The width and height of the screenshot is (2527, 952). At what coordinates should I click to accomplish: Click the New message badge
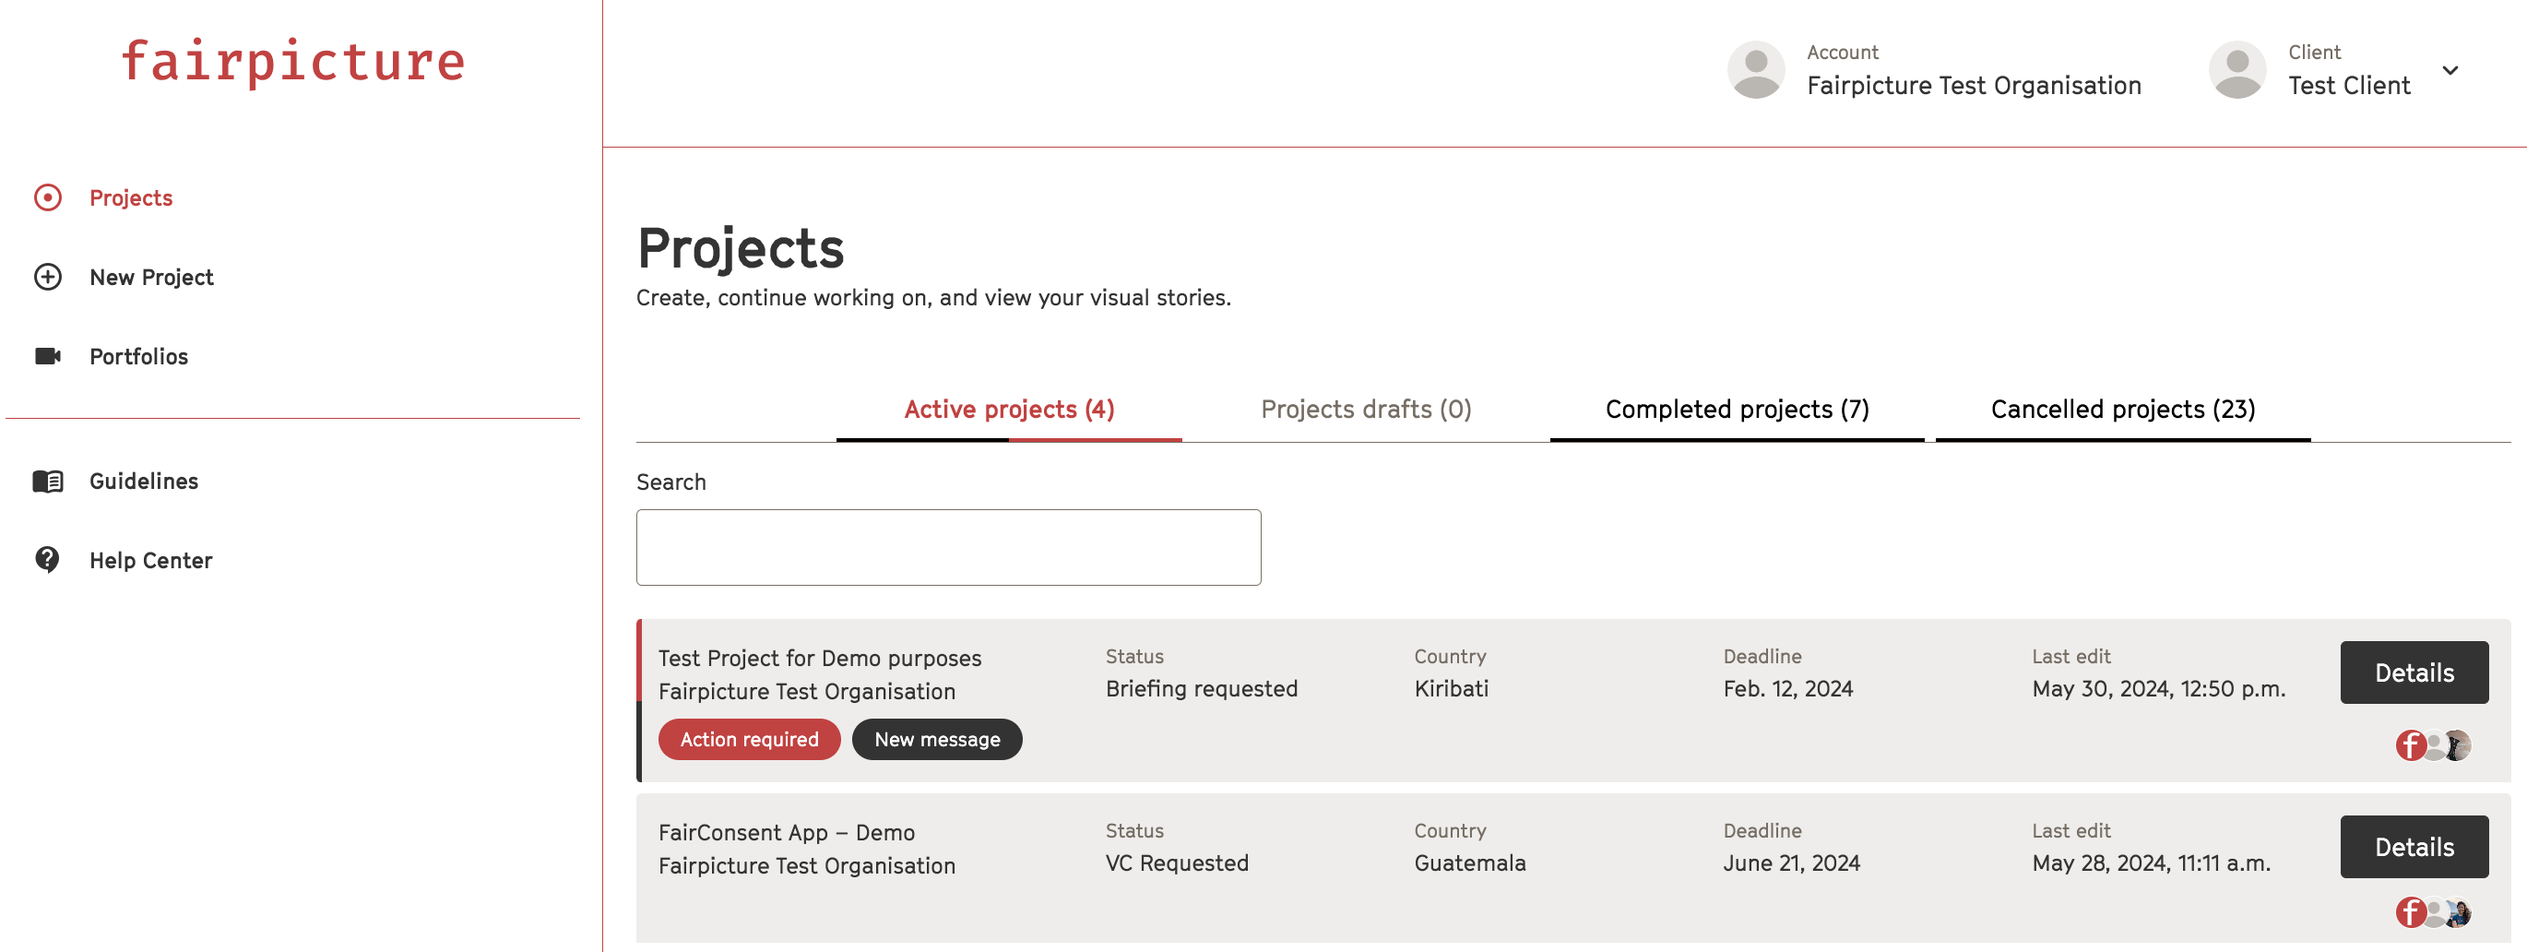click(937, 739)
